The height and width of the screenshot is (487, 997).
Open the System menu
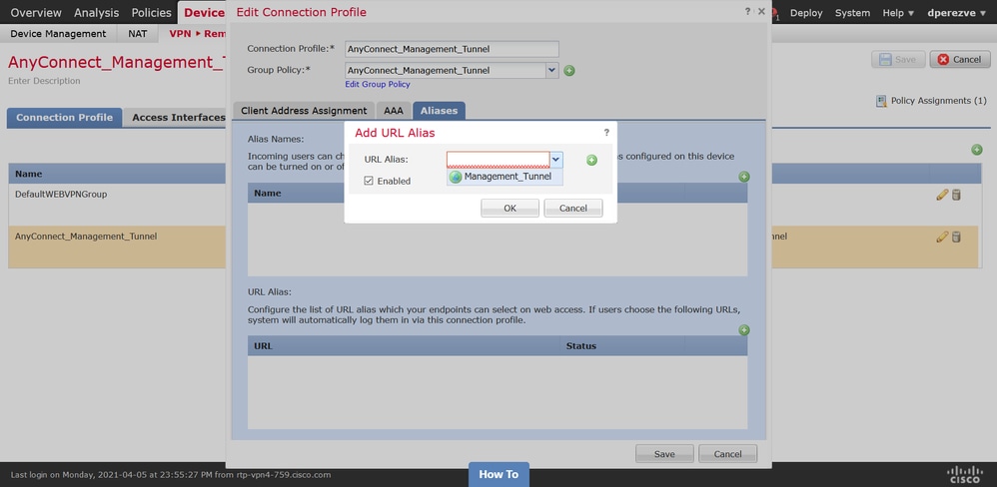(x=853, y=13)
